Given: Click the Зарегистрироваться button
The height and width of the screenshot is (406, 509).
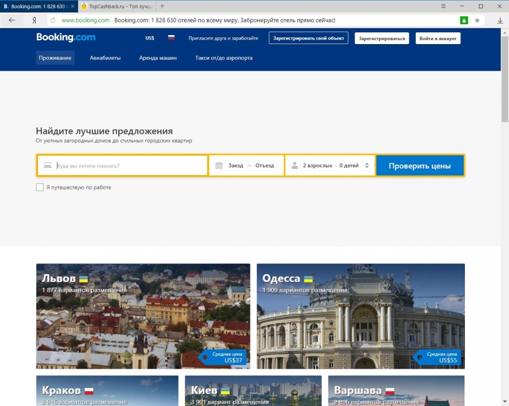Looking at the screenshot, I should 382,38.
